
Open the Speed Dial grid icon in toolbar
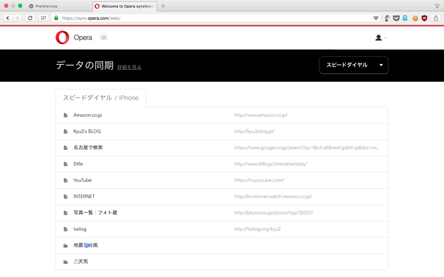(43, 18)
